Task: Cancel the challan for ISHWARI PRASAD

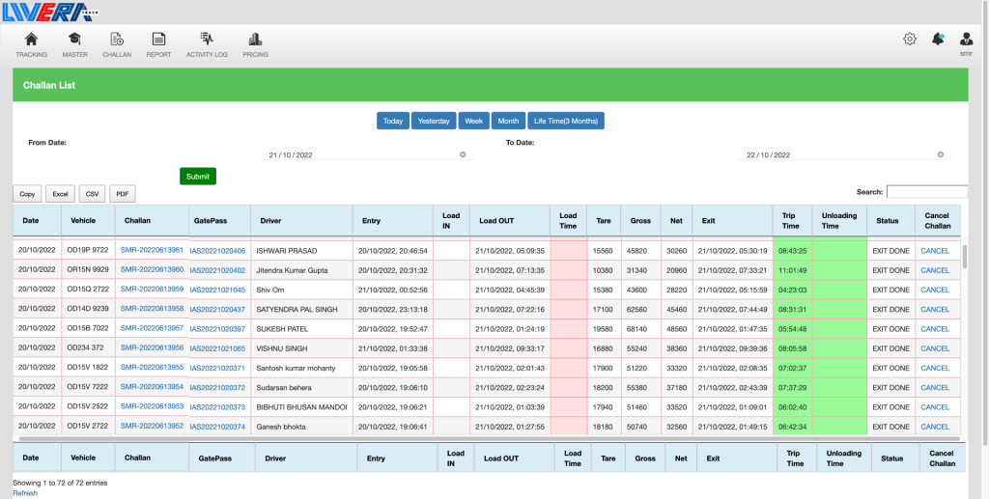Action: 935,250
